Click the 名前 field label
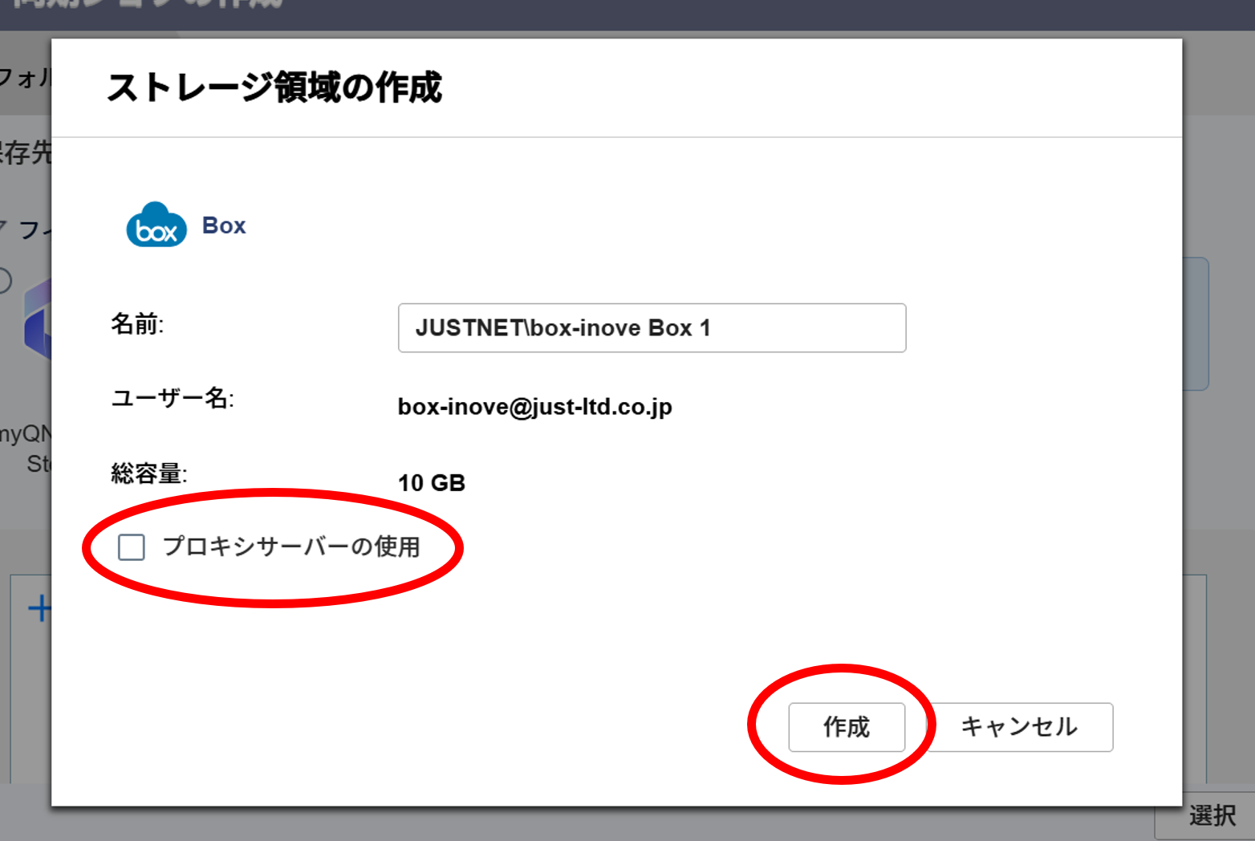The width and height of the screenshot is (1255, 841). coord(137,324)
